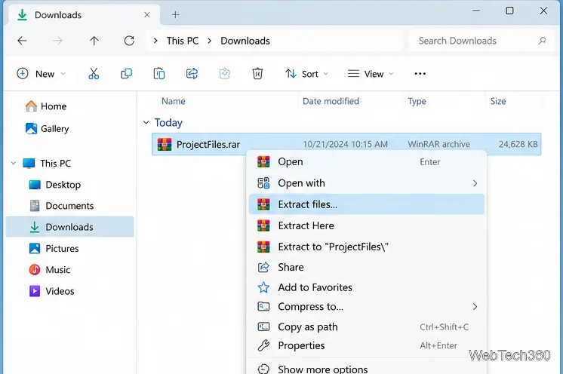Open the View dropdown
Image resolution: width=563 pixels, height=374 pixels.
click(x=371, y=74)
